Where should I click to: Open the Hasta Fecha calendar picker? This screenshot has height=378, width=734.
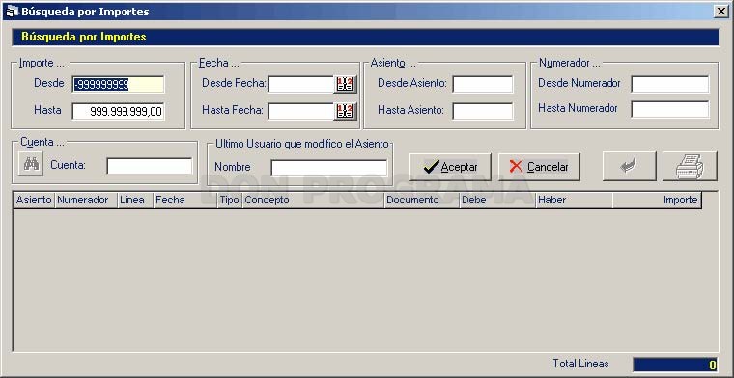tap(345, 111)
